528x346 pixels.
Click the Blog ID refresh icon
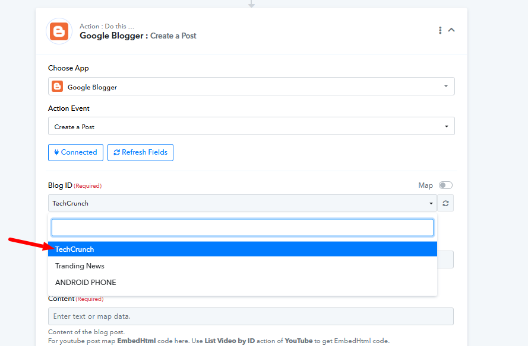[x=445, y=203]
